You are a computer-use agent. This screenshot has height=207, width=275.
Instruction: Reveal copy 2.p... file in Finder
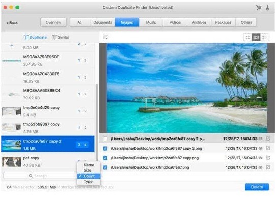coord(268,139)
